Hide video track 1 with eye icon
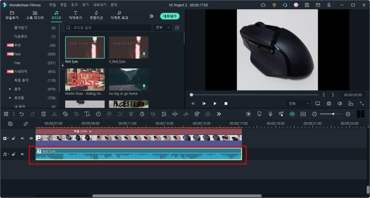The image size is (370, 198). pos(31,138)
